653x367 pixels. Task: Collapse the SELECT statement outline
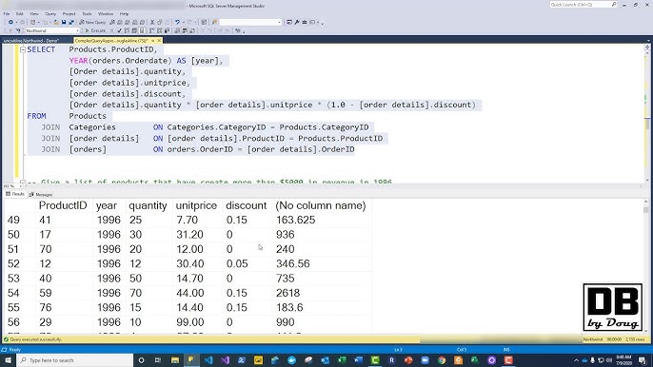23,49
